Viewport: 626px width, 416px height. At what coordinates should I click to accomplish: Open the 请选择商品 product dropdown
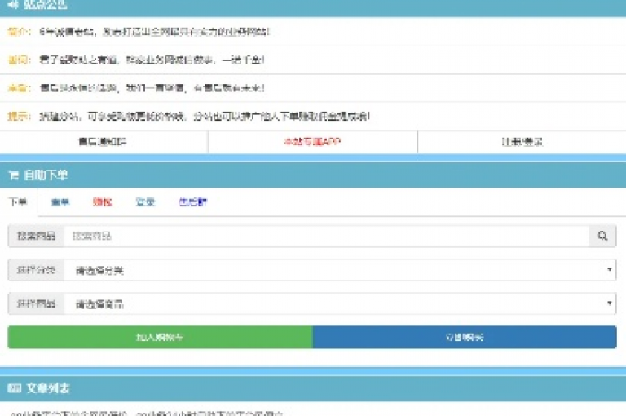pyautogui.click(x=340, y=303)
